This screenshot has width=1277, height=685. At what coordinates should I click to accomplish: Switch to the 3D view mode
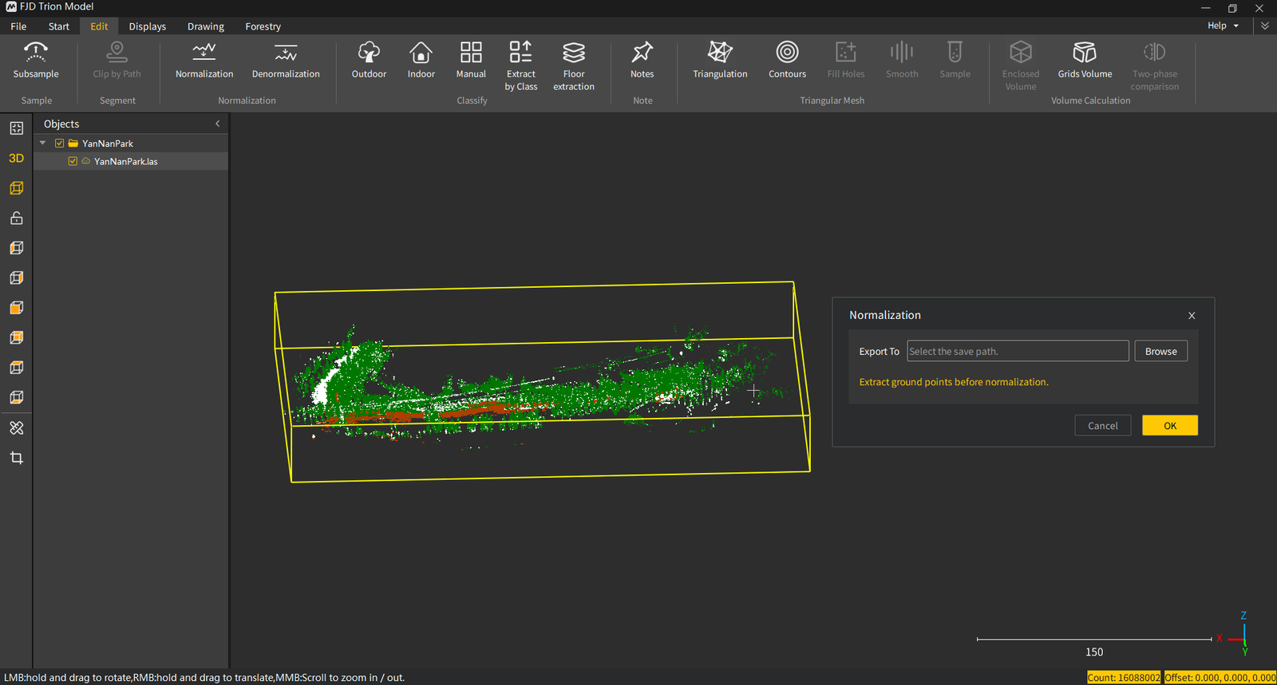click(16, 158)
